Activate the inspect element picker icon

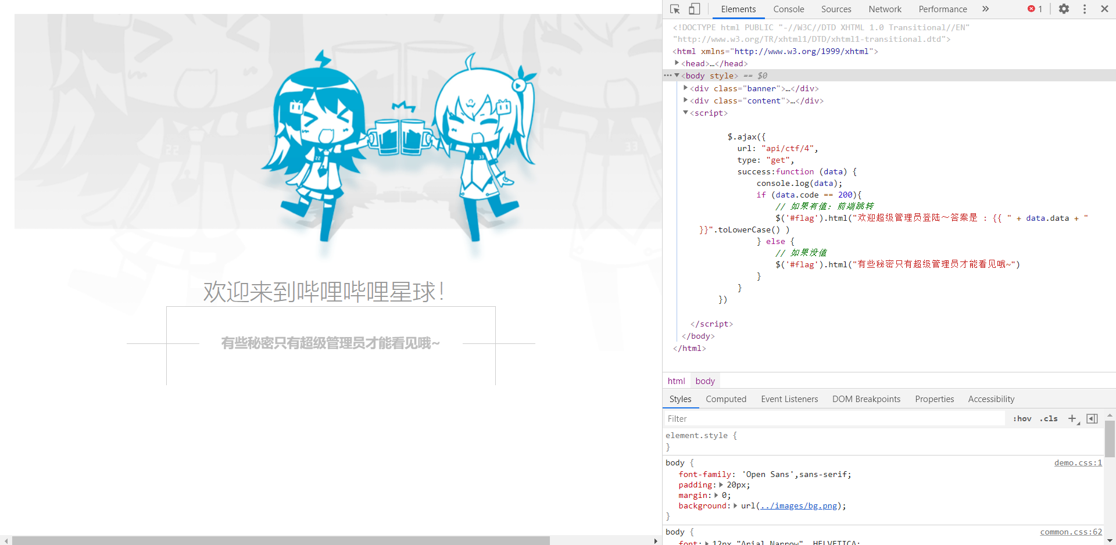point(675,9)
